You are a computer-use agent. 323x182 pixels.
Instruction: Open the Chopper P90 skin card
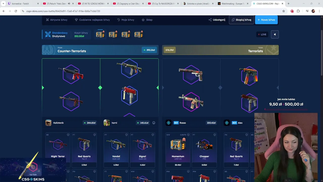[204, 150]
